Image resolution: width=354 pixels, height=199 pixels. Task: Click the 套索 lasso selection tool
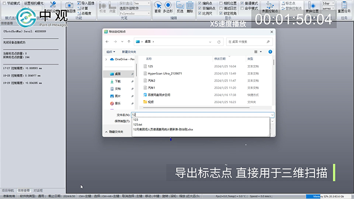(x=158, y=6)
